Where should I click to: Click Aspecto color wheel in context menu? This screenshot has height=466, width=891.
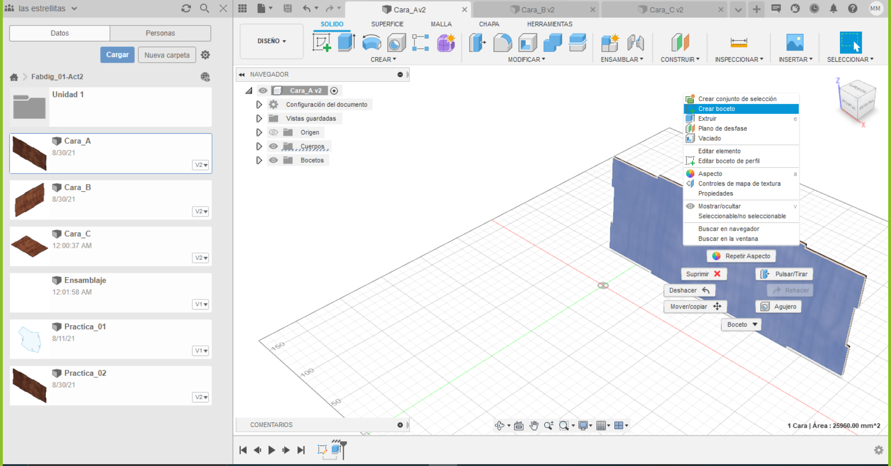(691, 174)
